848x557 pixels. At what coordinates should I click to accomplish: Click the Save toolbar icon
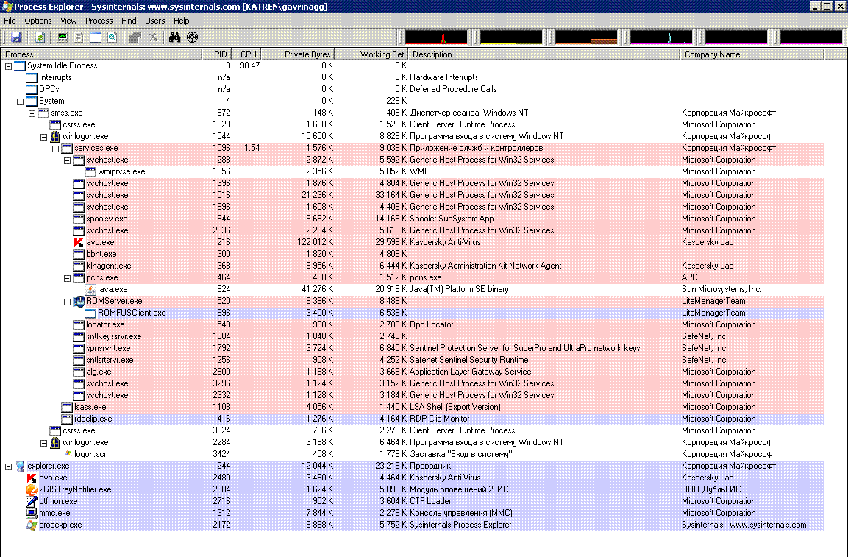pos(16,38)
